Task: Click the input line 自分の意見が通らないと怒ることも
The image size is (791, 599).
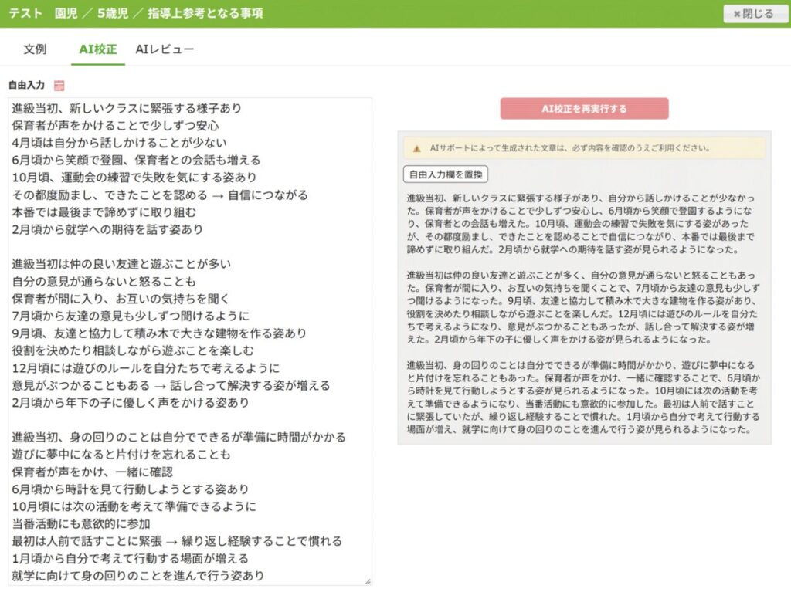Action: coord(104,281)
